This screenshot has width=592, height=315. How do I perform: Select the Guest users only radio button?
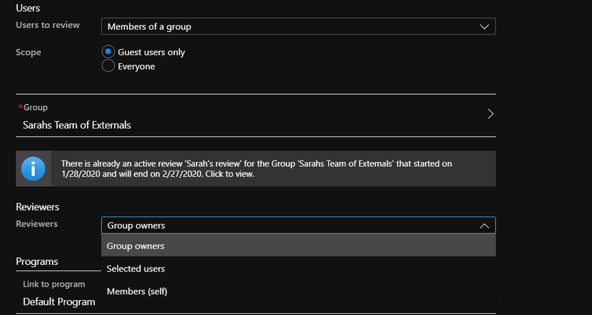(x=108, y=52)
